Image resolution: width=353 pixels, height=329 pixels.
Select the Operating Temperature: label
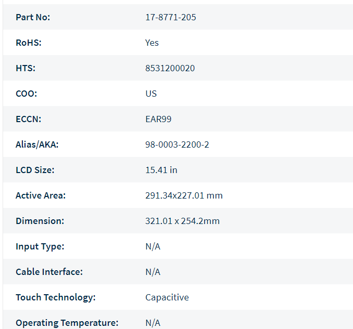click(67, 323)
